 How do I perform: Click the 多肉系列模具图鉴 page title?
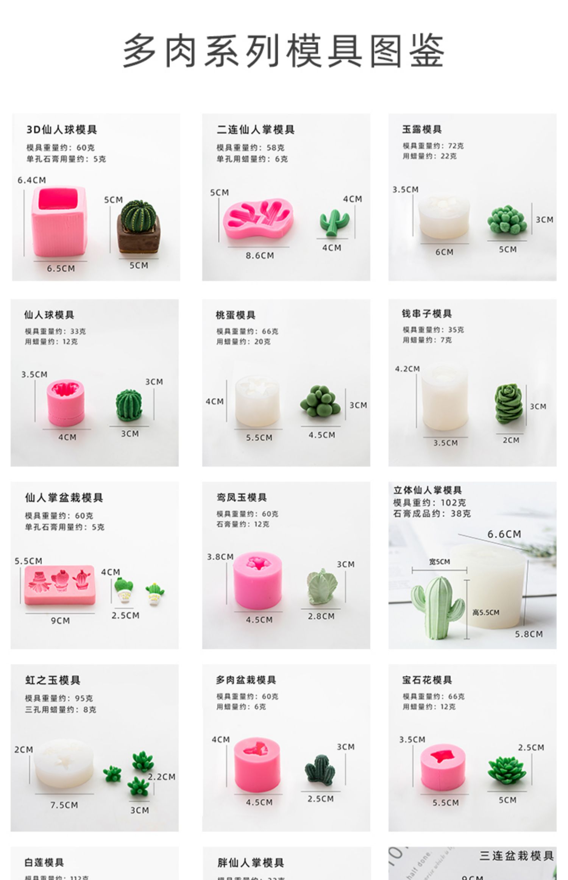click(283, 51)
